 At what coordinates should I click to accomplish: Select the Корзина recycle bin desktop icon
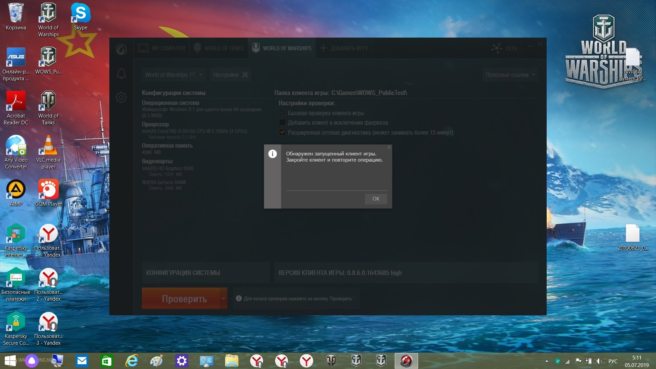(16, 16)
